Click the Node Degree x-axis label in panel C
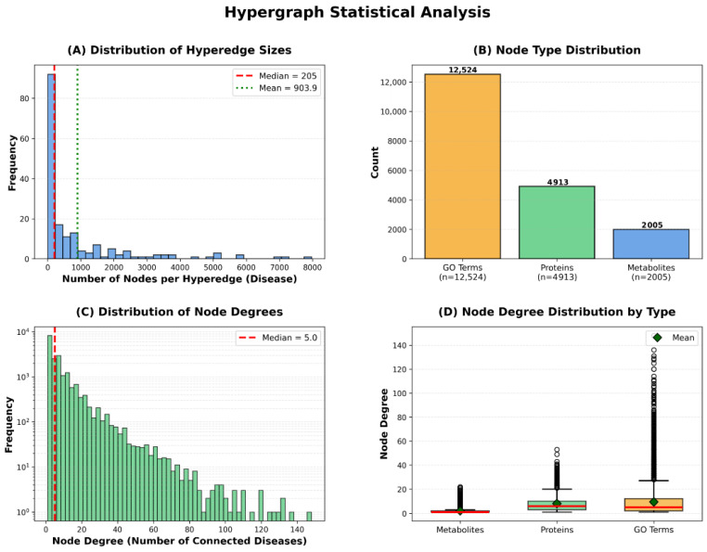This screenshot has width=707, height=552. pos(179,541)
